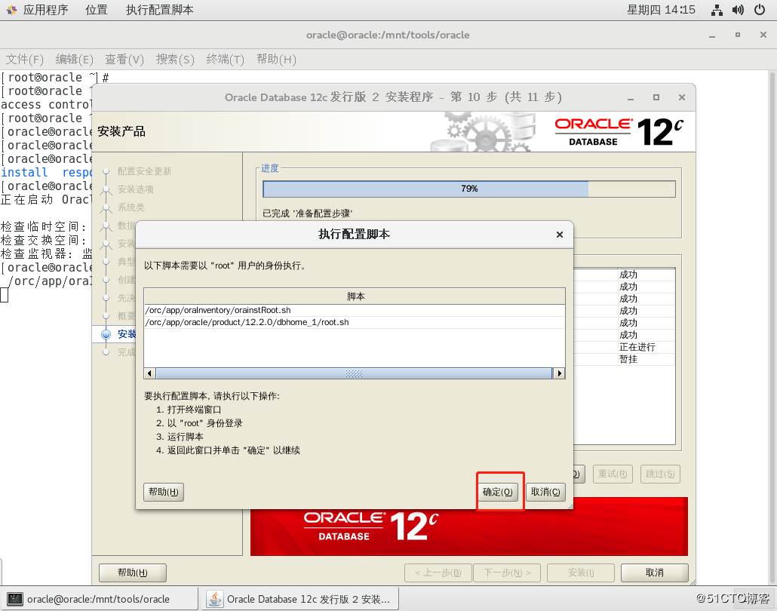The width and height of the screenshot is (777, 611).
Task: Switch to terminal in the taskbar
Action: (x=99, y=599)
